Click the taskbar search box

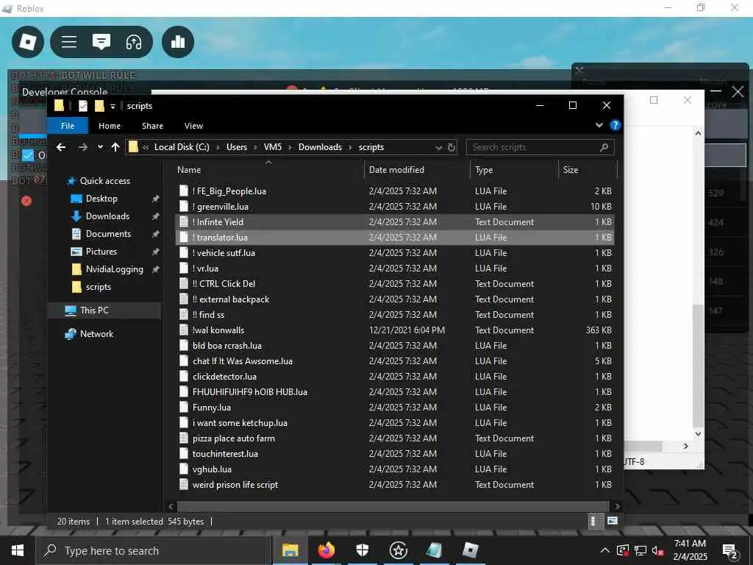coord(154,550)
